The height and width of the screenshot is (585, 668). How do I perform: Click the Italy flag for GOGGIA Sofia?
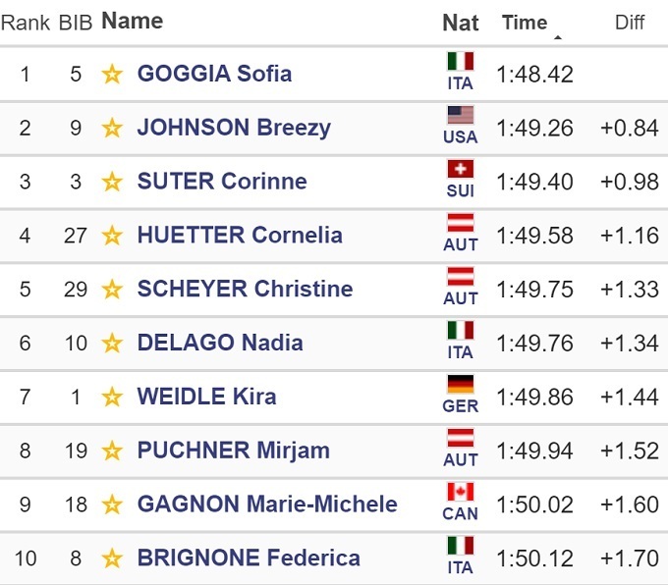click(460, 62)
